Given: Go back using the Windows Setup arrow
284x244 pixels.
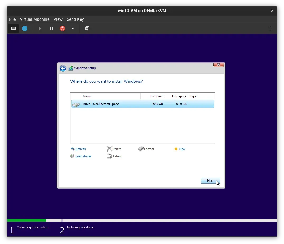Looking at the screenshot, I should [x=63, y=68].
